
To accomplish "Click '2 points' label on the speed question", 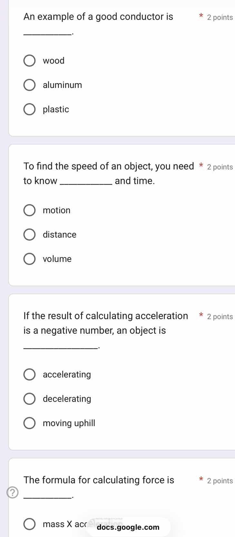I will [x=220, y=167].
